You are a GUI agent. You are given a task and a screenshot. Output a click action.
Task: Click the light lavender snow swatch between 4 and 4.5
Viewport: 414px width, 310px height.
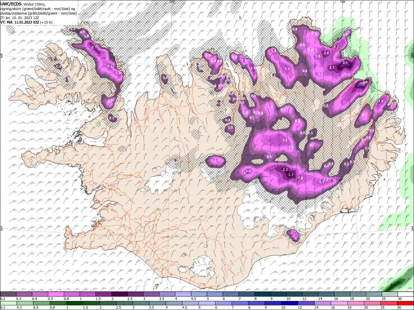[x=183, y=294]
